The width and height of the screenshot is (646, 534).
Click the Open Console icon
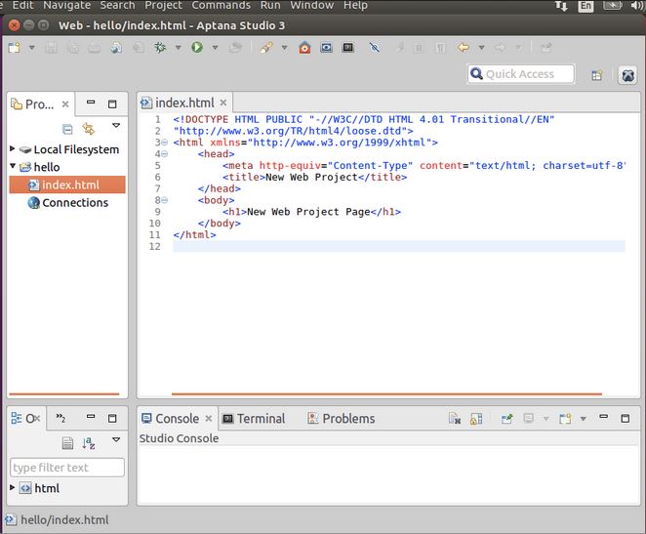pyautogui.click(x=565, y=419)
